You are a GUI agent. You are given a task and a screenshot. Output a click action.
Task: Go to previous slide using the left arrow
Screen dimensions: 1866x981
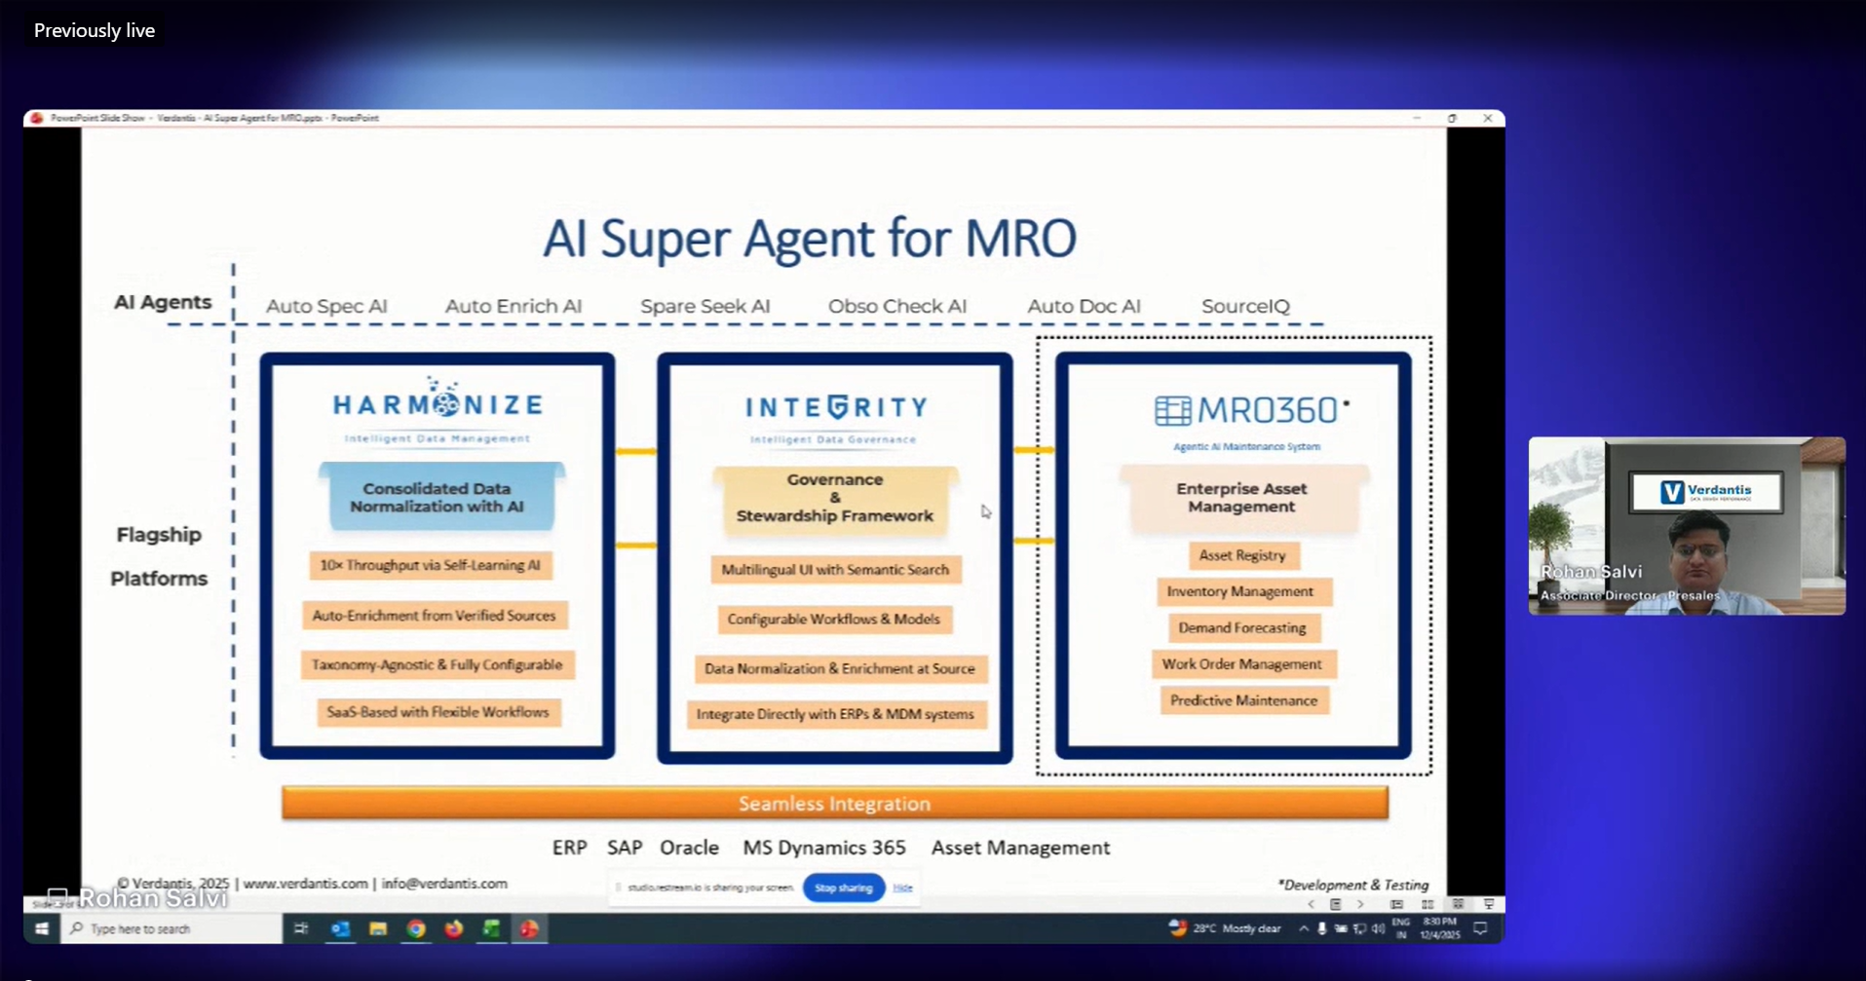[x=1311, y=905]
